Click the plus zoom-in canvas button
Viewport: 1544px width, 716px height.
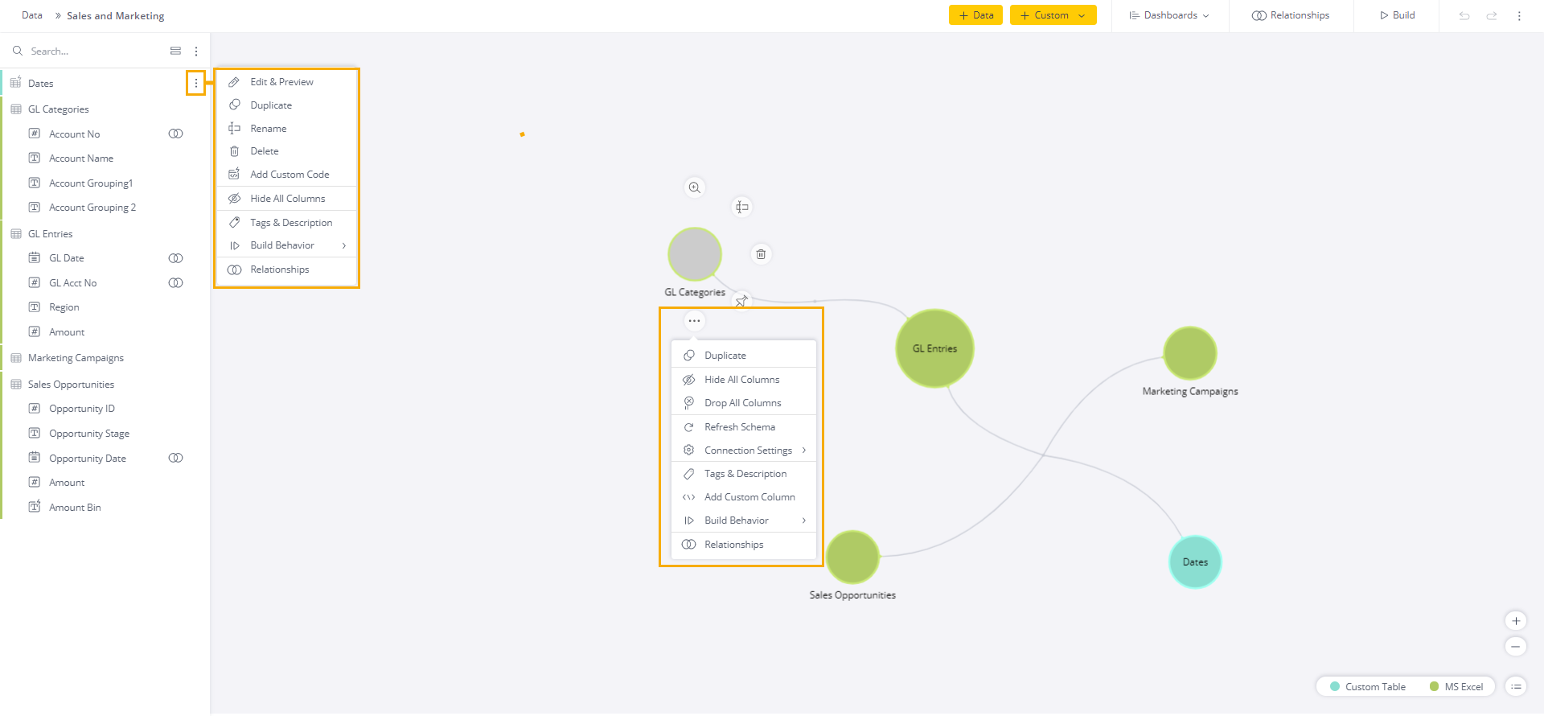pyautogui.click(x=1516, y=621)
